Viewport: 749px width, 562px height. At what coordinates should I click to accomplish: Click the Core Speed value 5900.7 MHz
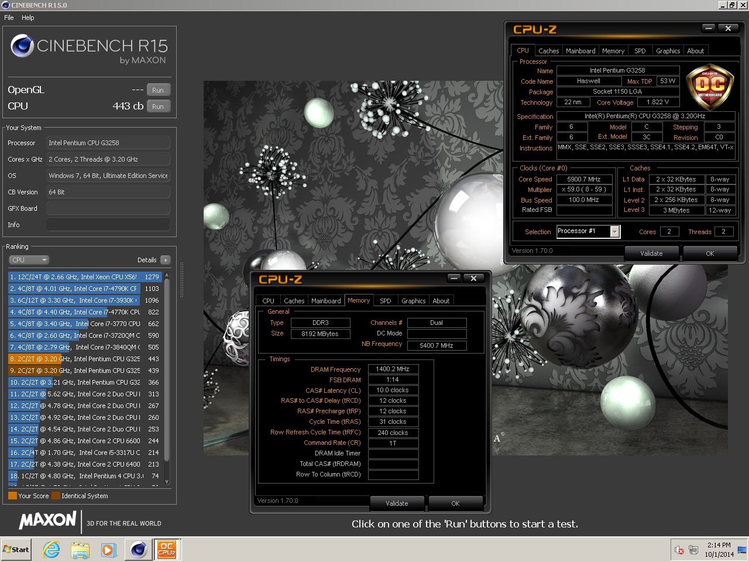(584, 179)
